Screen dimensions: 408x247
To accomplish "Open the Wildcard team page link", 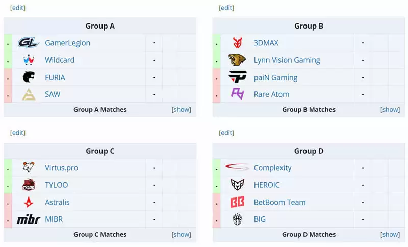I will pos(60,60).
